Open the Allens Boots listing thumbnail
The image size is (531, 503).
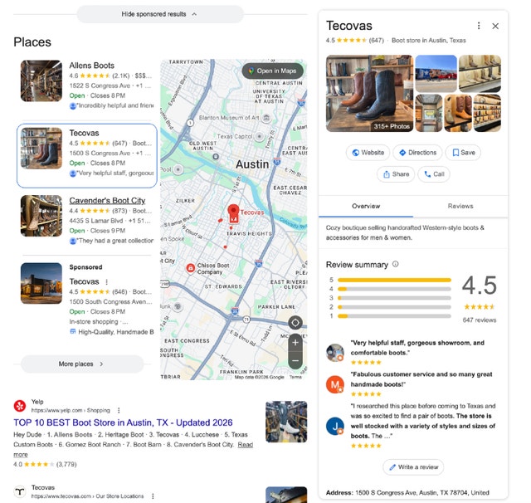41,81
